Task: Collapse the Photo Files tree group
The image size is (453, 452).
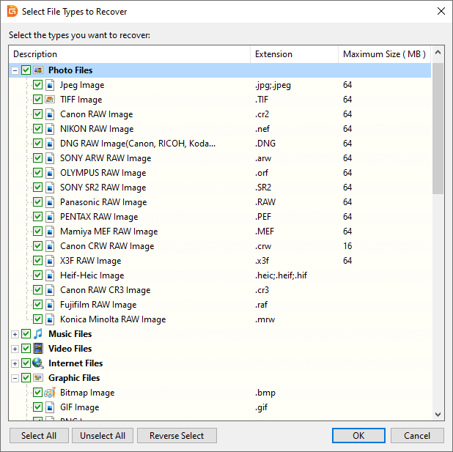Action: click(15, 70)
